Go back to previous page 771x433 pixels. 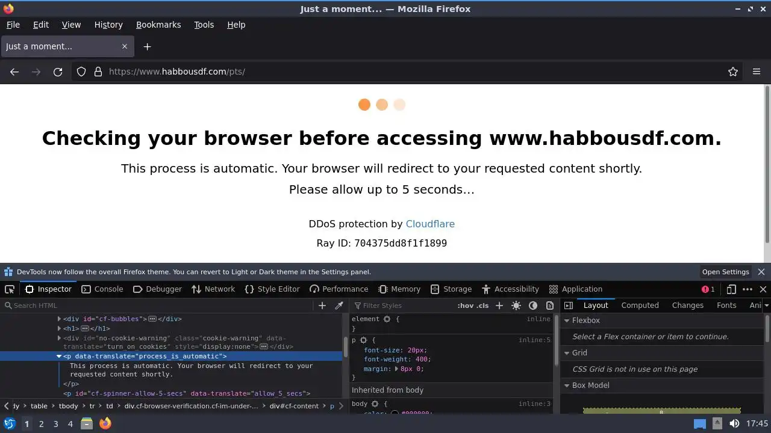point(14,72)
